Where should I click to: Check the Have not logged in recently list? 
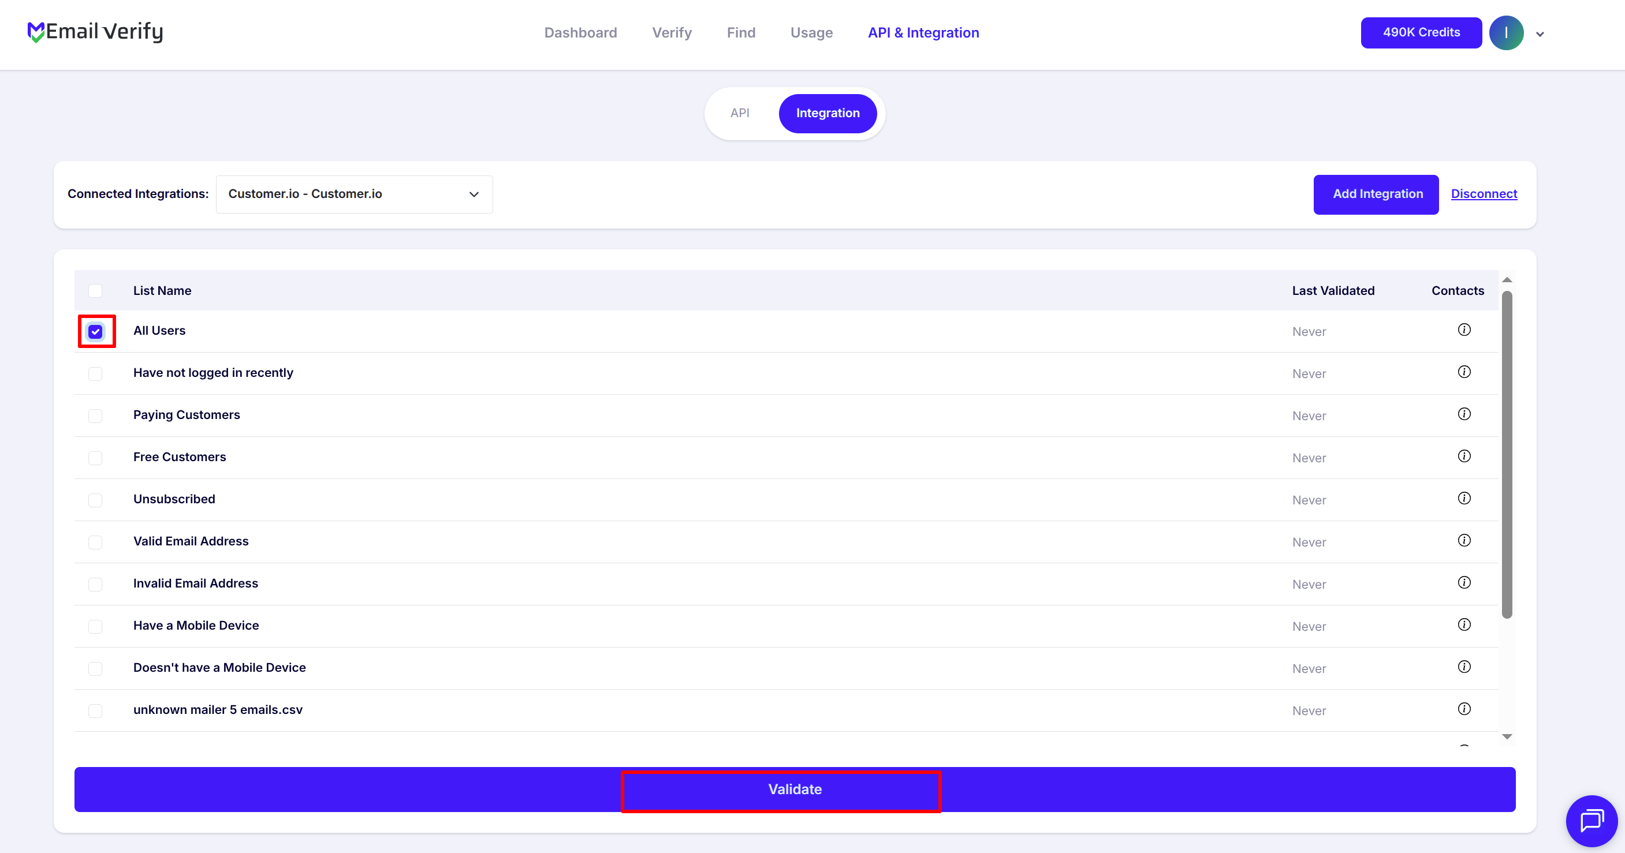tap(95, 374)
